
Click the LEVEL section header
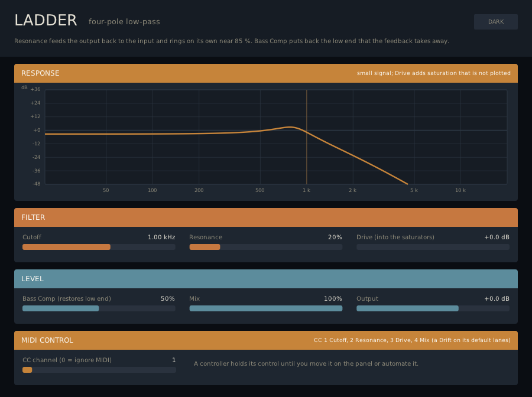coord(266,279)
